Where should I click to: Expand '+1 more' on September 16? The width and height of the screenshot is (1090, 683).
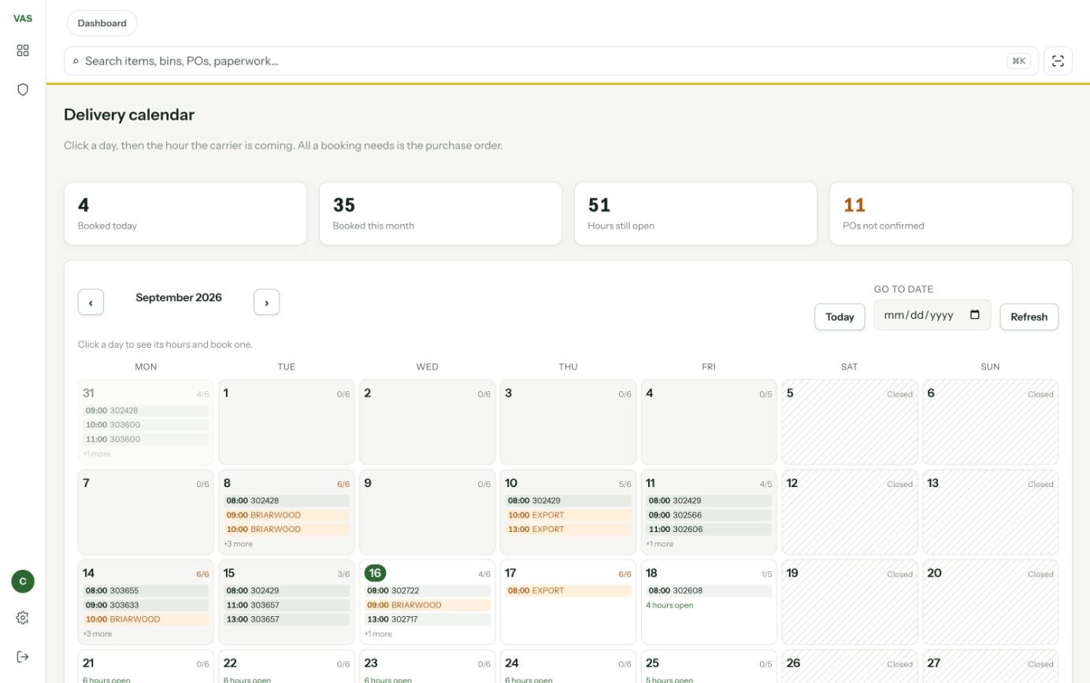(378, 633)
